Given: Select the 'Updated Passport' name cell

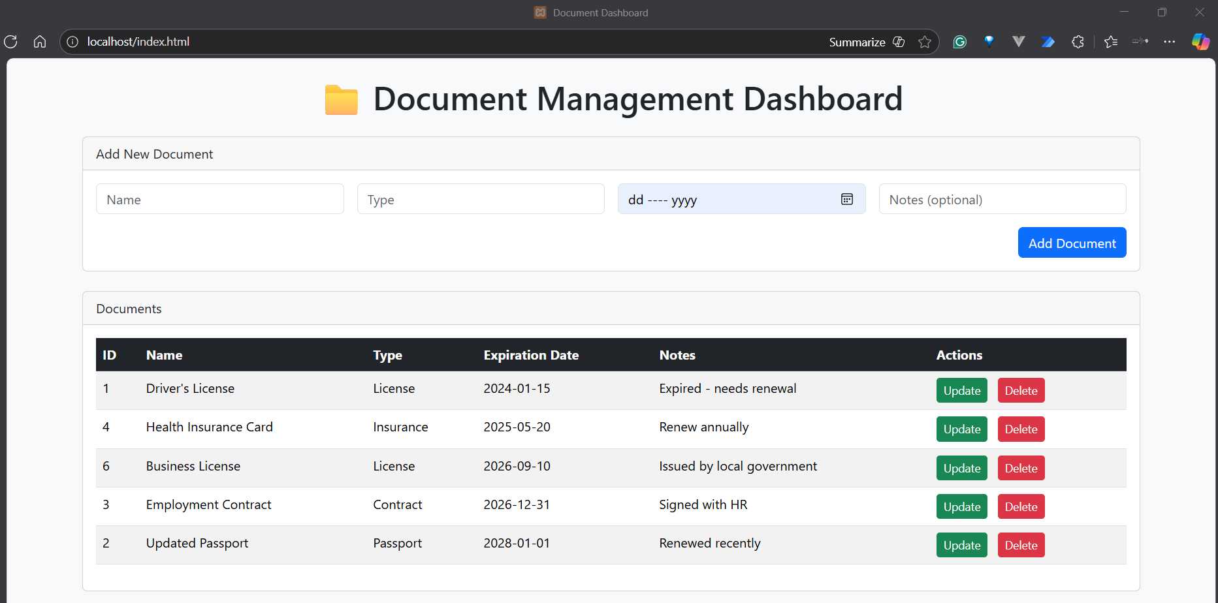Looking at the screenshot, I should point(197,543).
